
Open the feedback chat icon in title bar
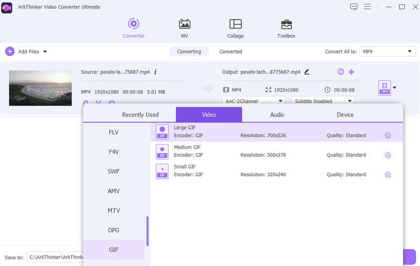click(x=353, y=7)
